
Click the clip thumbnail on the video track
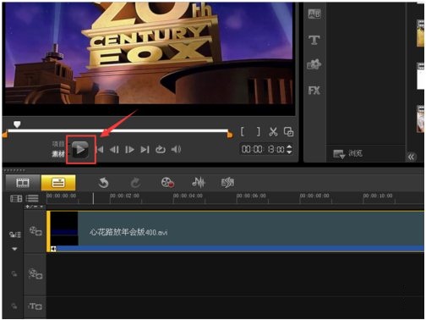pyautogui.click(x=64, y=229)
